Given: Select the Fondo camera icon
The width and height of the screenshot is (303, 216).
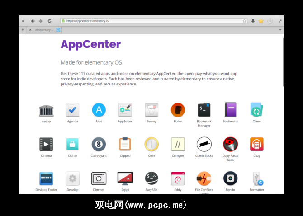Looking at the screenshot, I should tap(230, 178).
